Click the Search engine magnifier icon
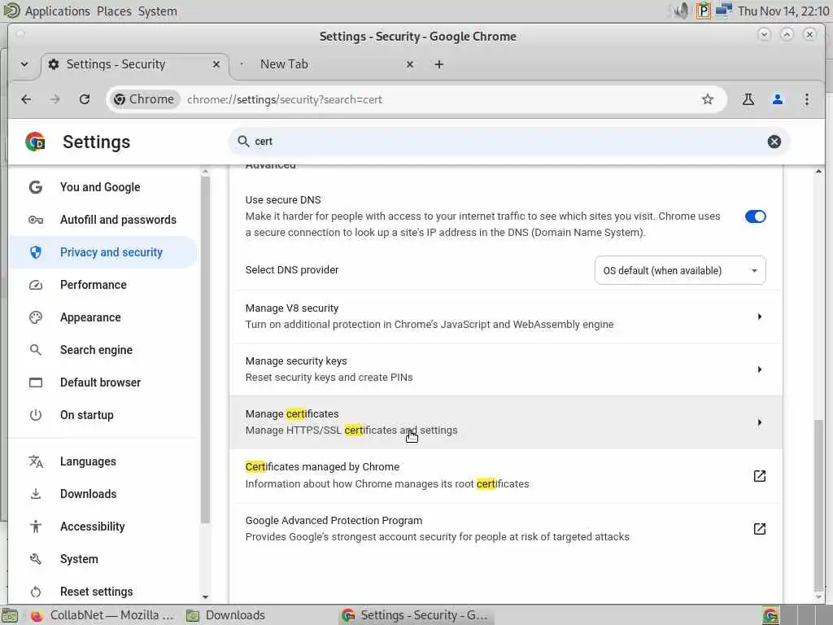The height and width of the screenshot is (625, 833). point(36,350)
